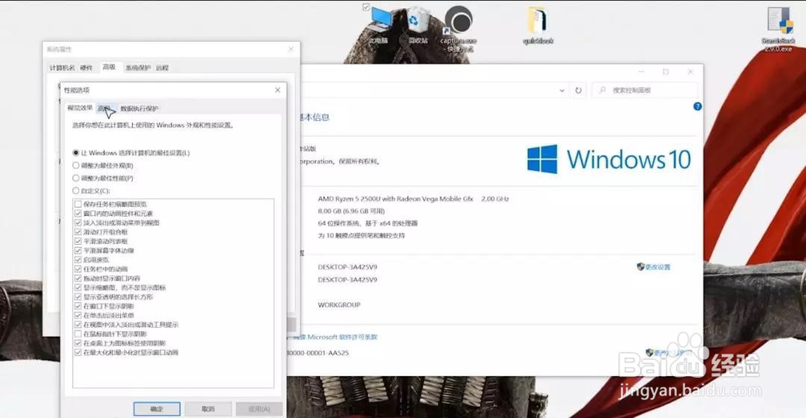This screenshot has height=418, width=806.
Task: Uncheck 在桌面上为图标标签使用阴影
Action: pos(78,343)
